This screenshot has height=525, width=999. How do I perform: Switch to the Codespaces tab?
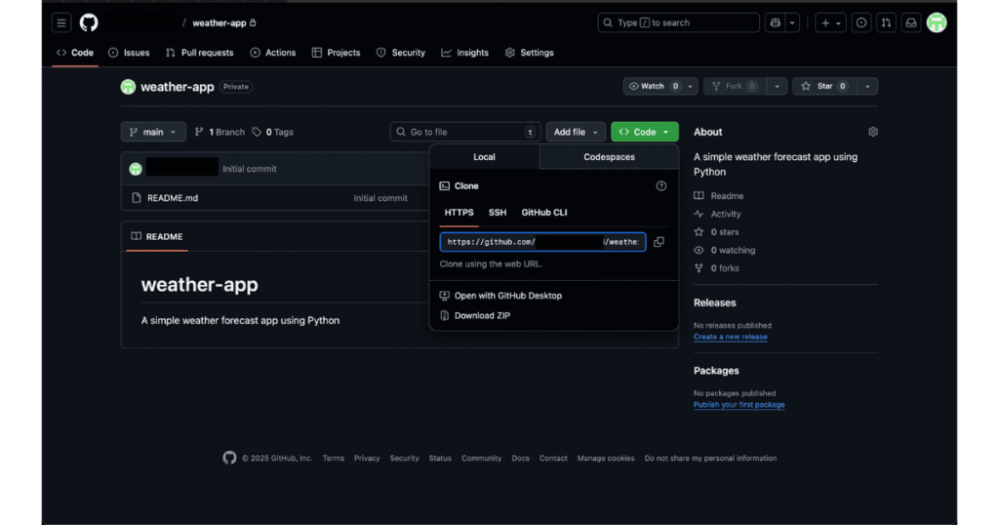[609, 157]
